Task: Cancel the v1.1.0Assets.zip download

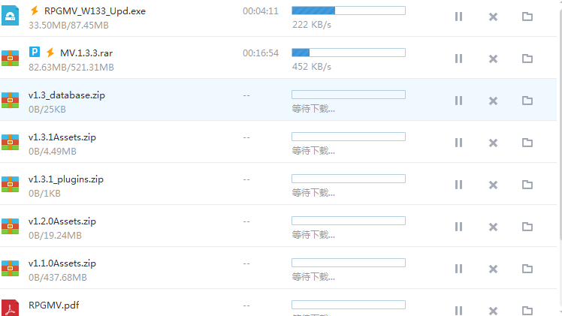Action: 493,269
